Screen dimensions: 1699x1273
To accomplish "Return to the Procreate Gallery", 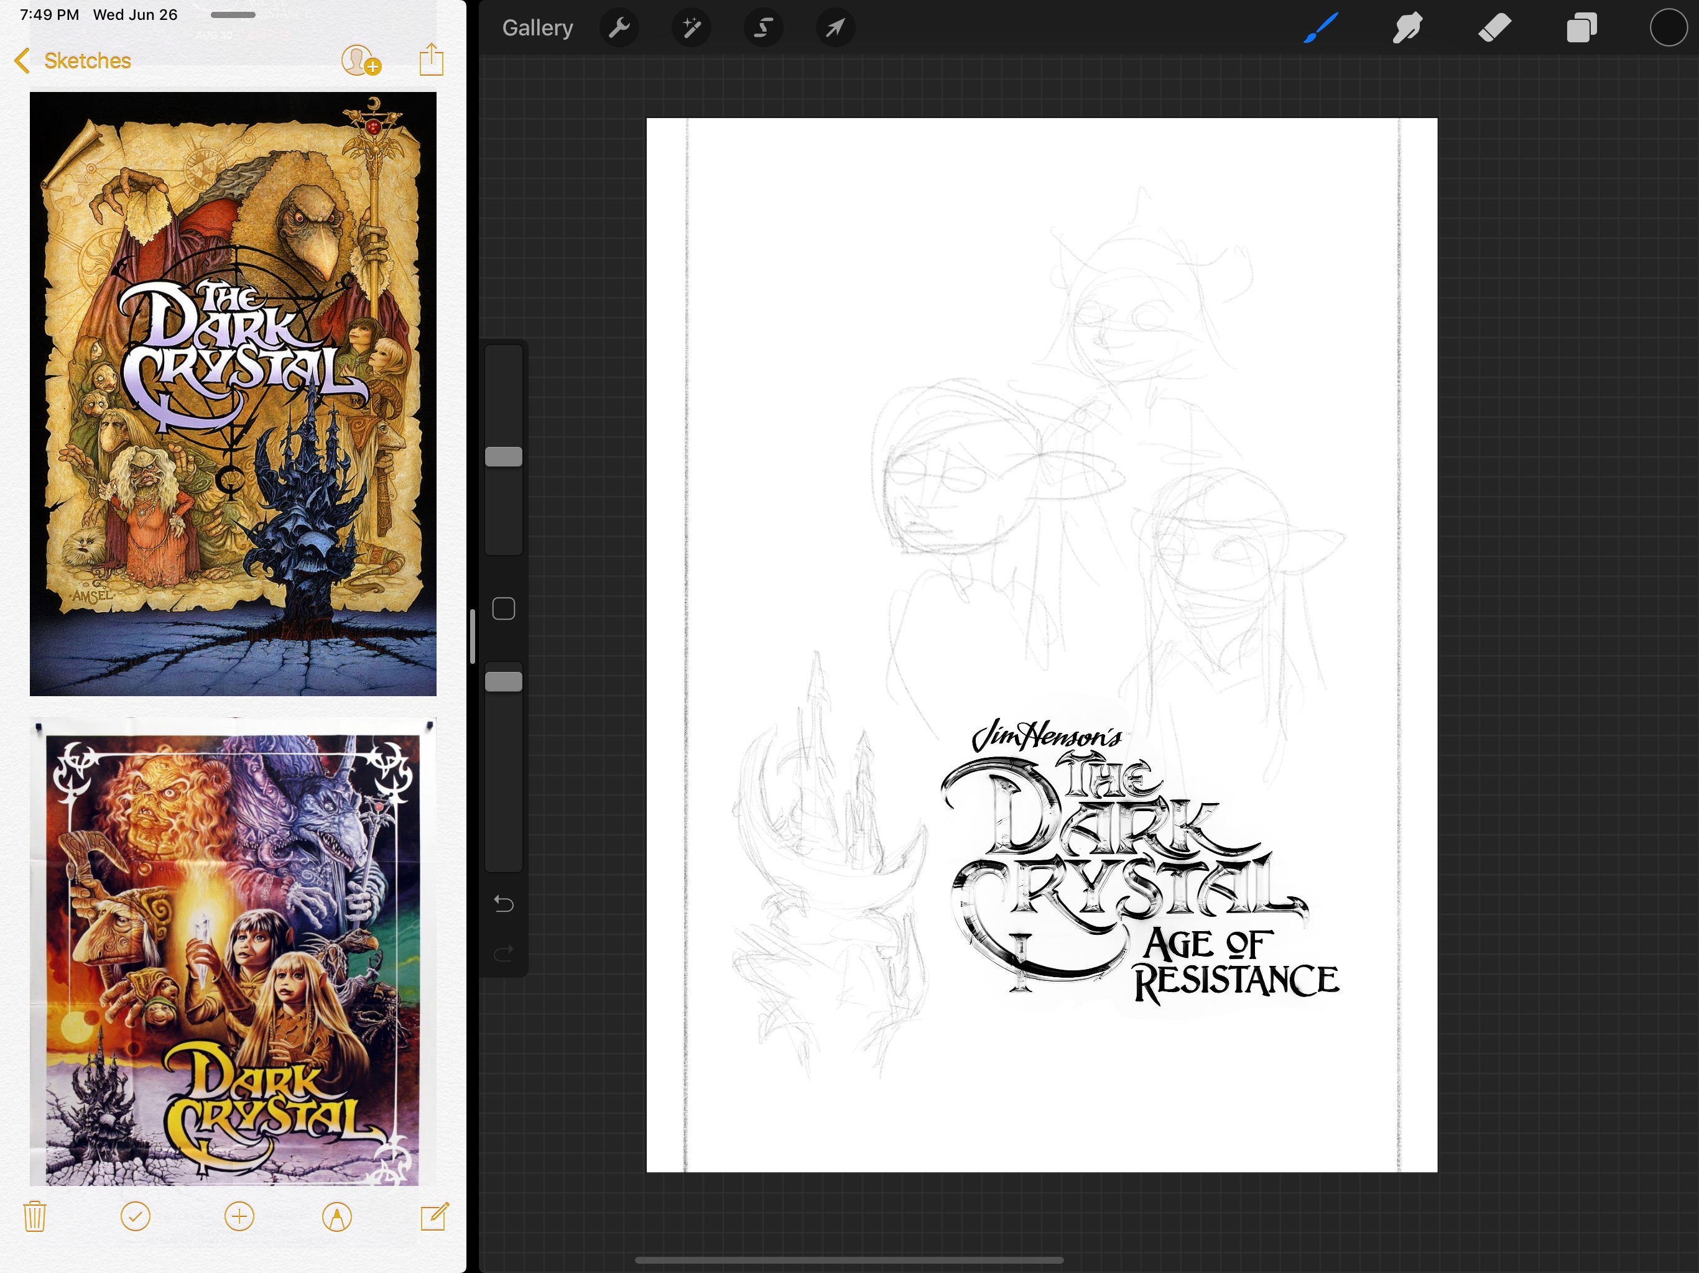I will click(x=538, y=29).
